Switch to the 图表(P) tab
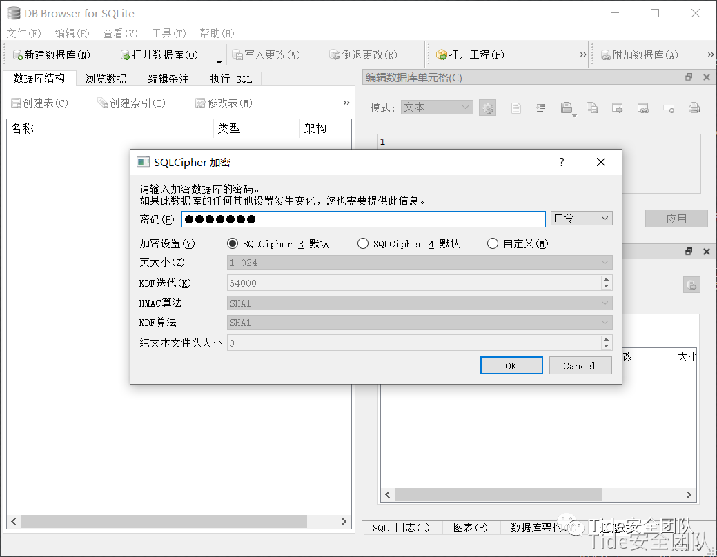This screenshot has width=717, height=557. [x=471, y=528]
